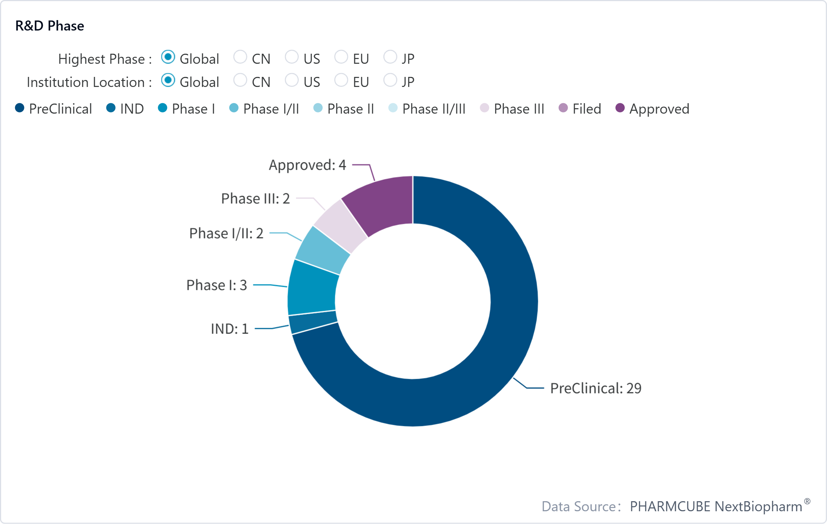The width and height of the screenshot is (827, 524).
Task: Hide Approved series in legend
Action: [x=620, y=108]
